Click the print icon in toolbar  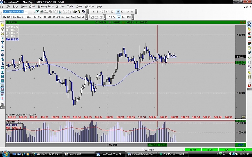coord(75,12)
